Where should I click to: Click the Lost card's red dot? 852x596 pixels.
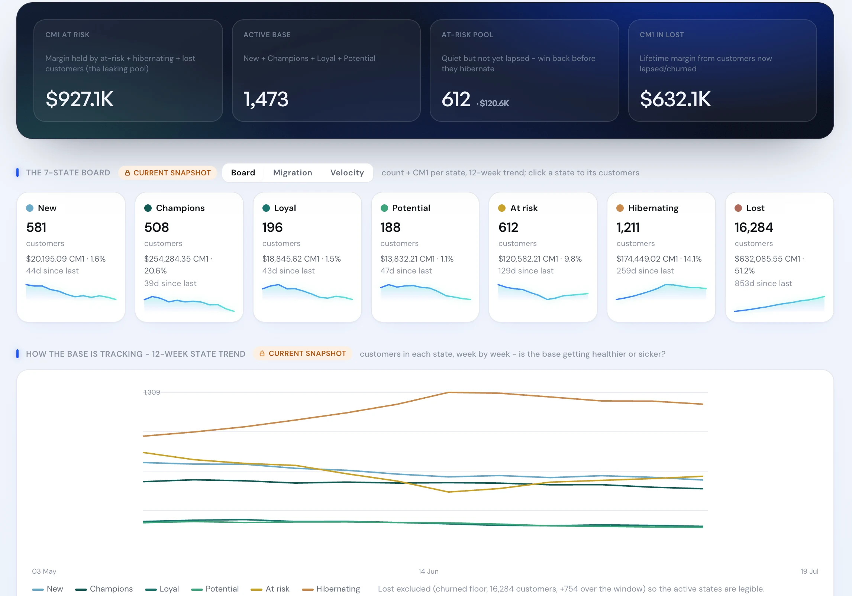pyautogui.click(x=738, y=208)
